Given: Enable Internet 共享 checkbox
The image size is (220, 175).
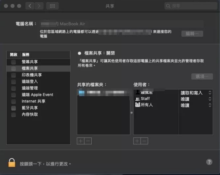Looking at the screenshot, I should (14, 101).
